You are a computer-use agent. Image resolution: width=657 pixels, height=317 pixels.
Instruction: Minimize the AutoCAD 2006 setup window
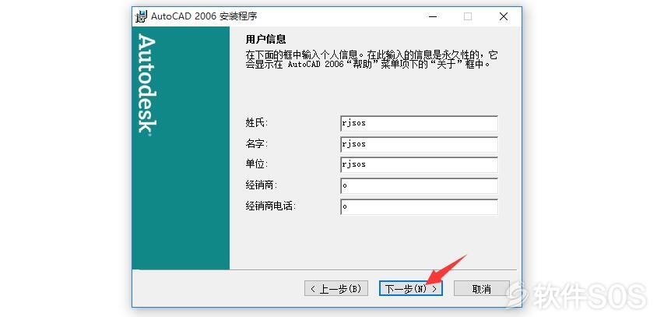[433, 16]
